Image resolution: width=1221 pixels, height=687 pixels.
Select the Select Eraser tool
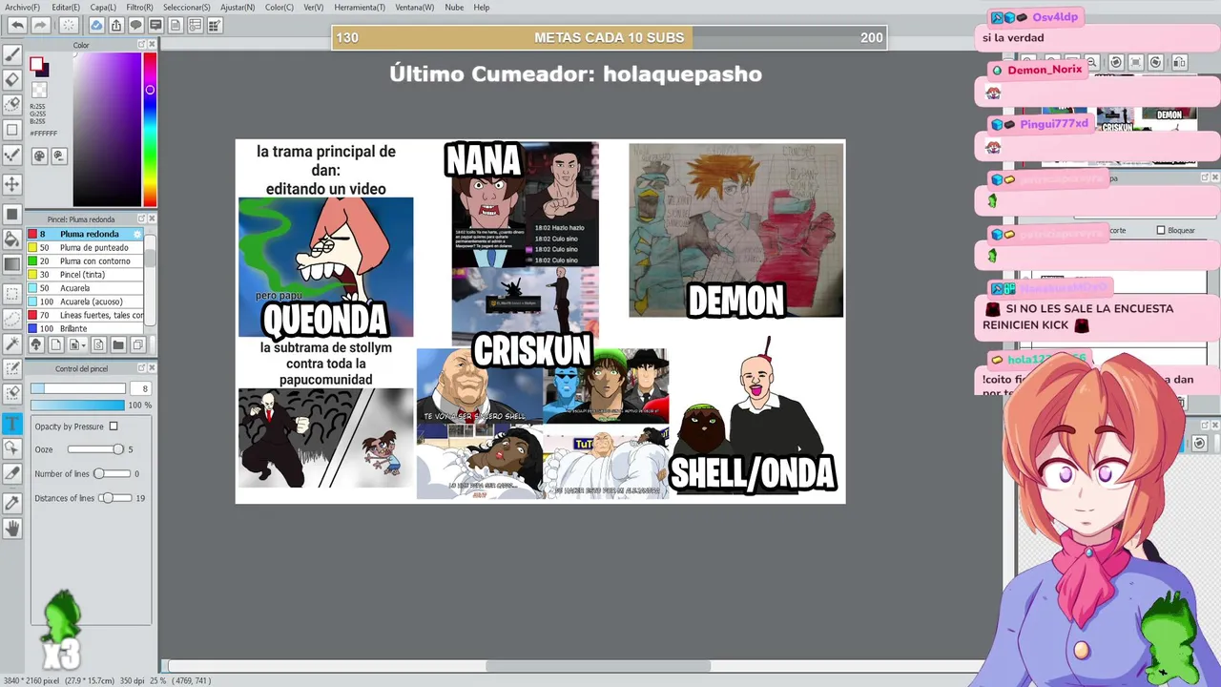coord(12,393)
